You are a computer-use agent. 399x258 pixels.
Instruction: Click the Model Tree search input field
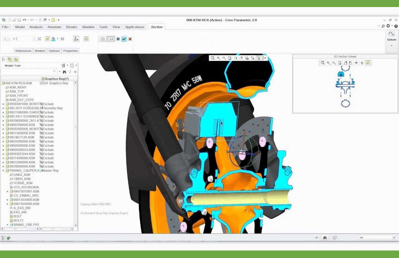coord(29,72)
